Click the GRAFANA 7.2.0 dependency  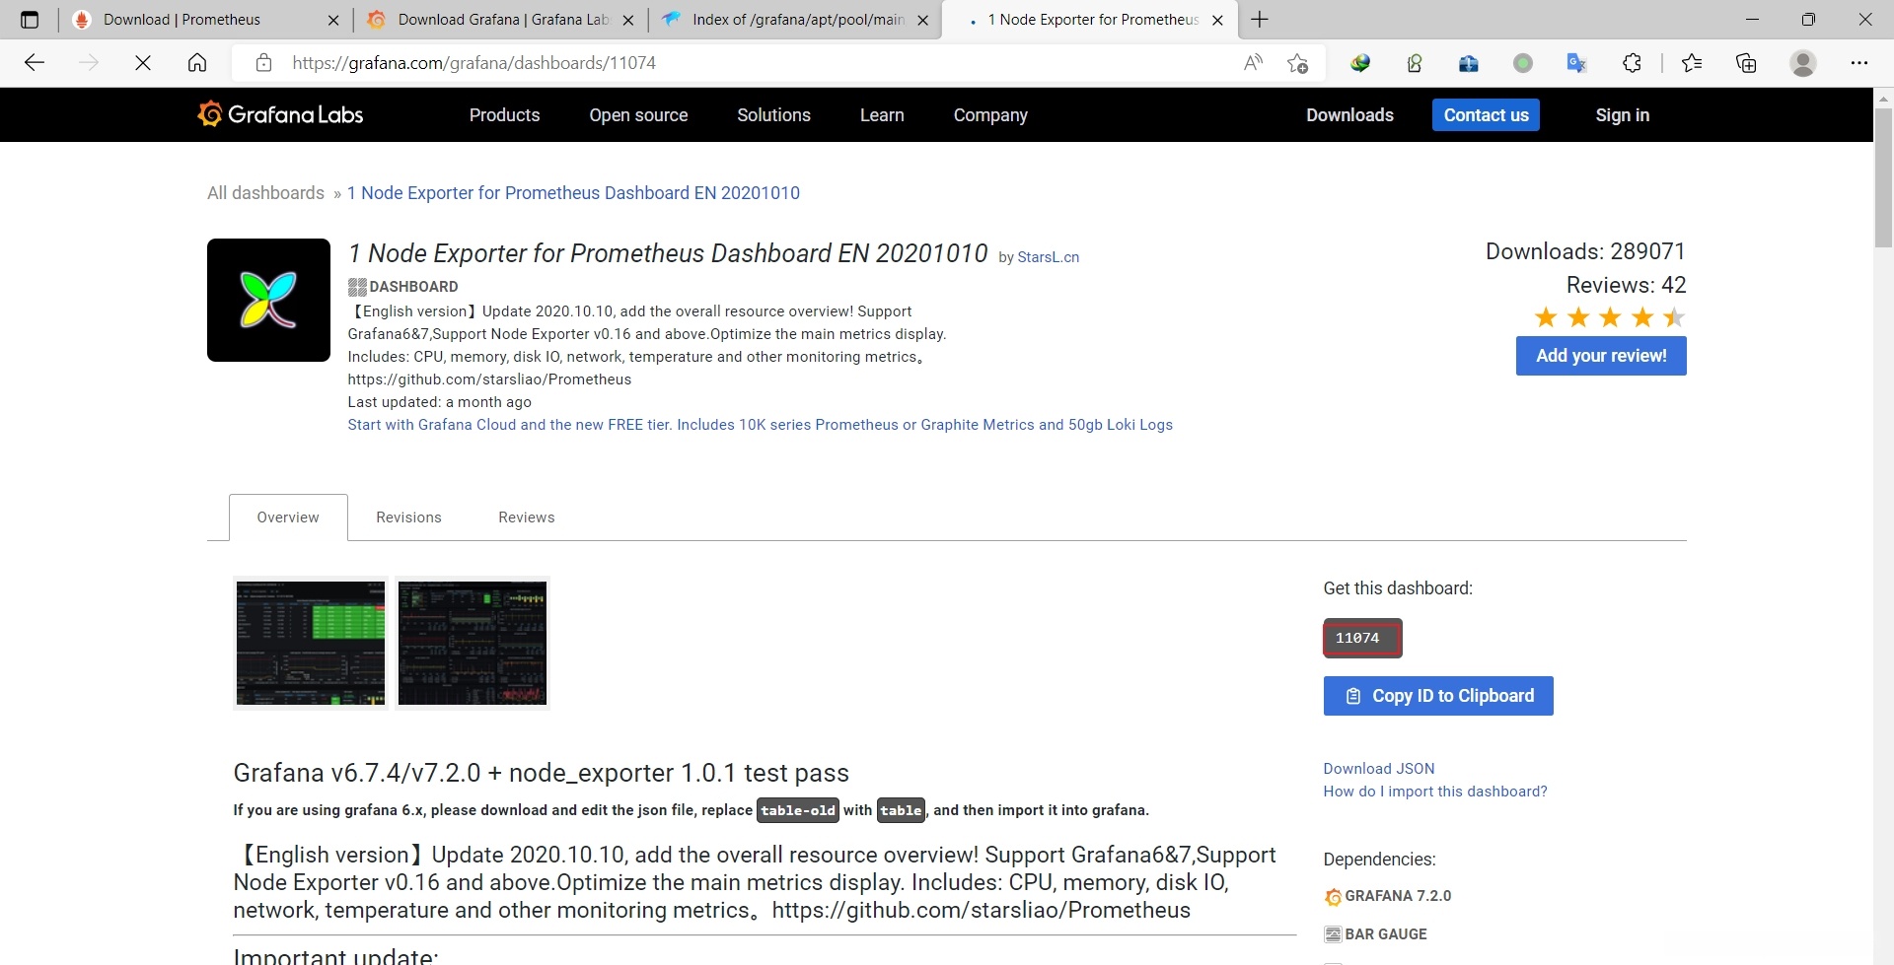tap(1388, 896)
